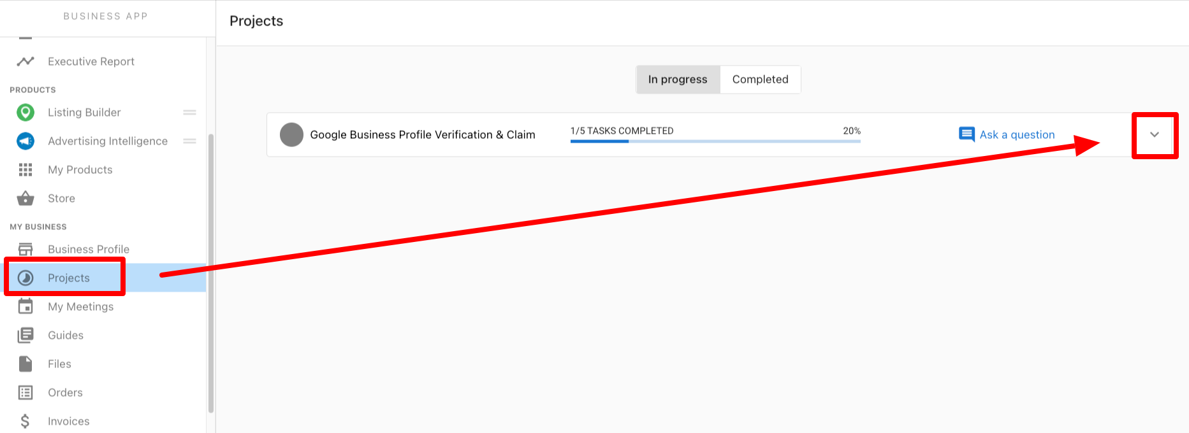1189x433 pixels.
Task: Click the Executive Report chart icon
Action: (x=26, y=61)
